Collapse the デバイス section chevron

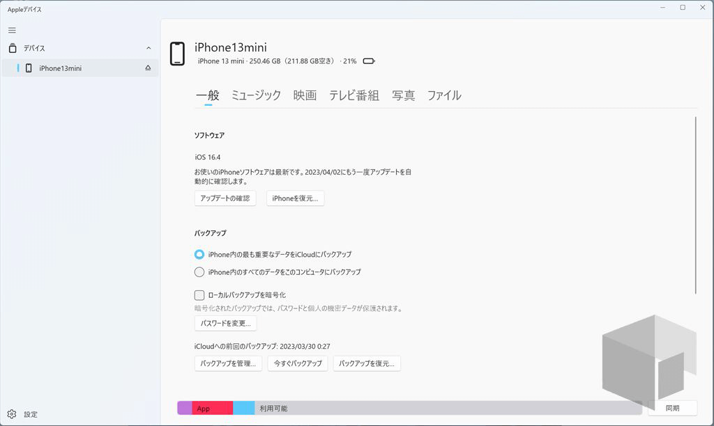(x=148, y=48)
